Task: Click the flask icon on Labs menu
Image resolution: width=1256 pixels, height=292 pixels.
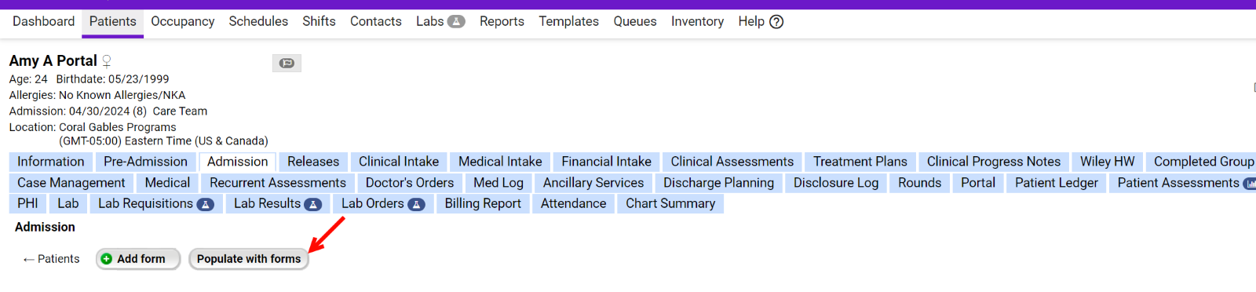Action: pyautogui.click(x=456, y=22)
